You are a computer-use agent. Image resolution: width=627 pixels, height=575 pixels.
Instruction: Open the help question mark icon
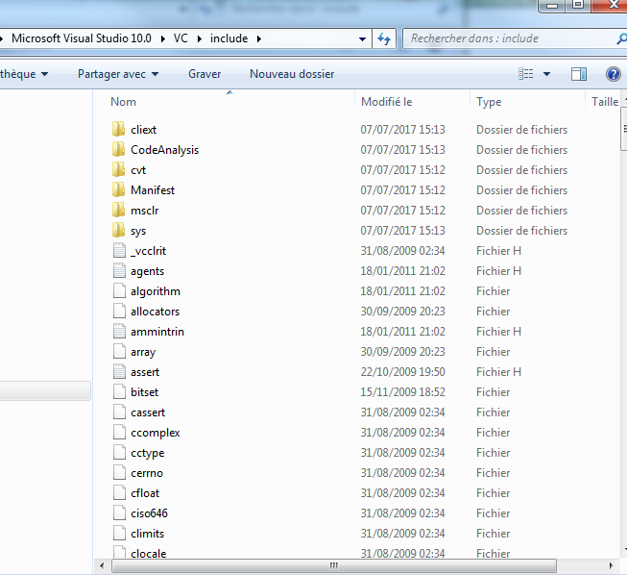613,74
